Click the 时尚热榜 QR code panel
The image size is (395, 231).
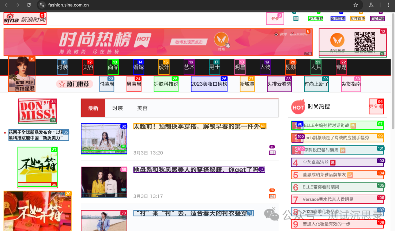point(353,42)
